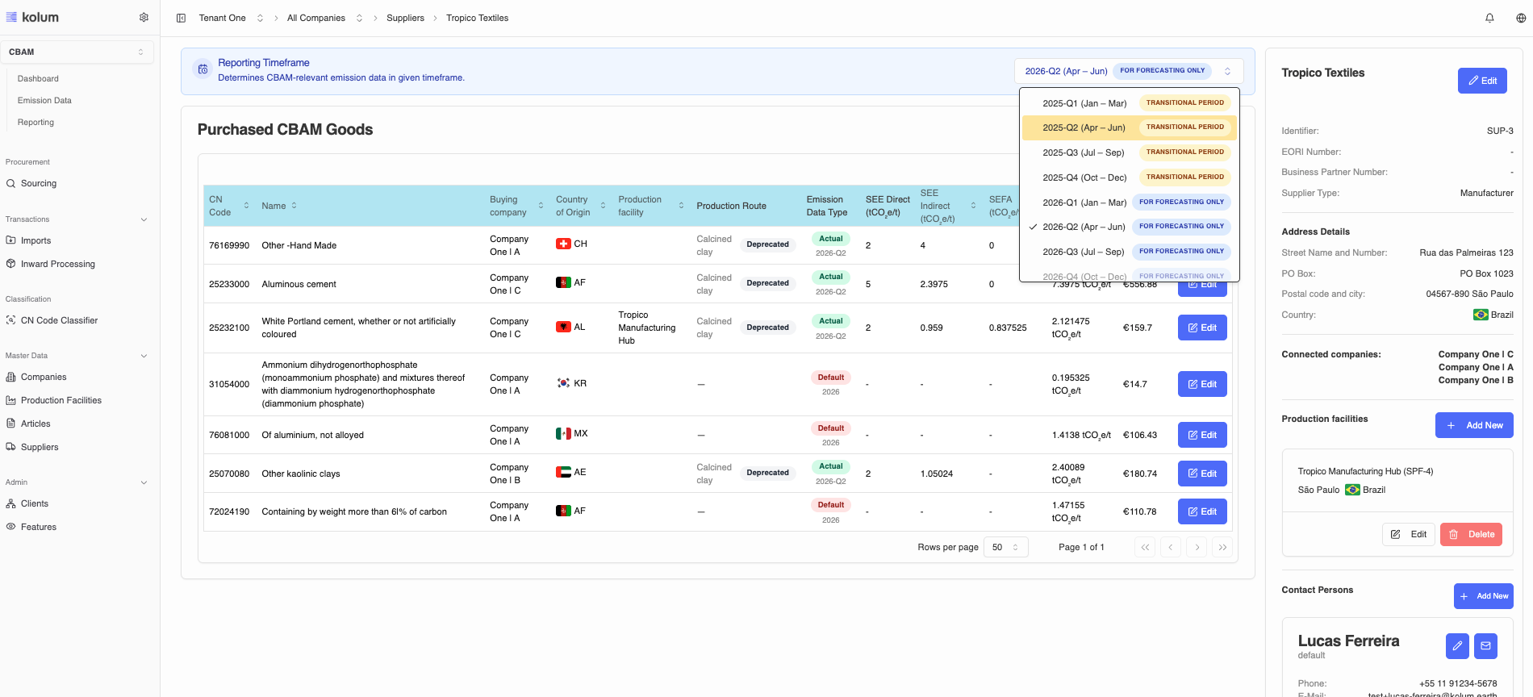Screen dimensions: 1533x697
Task: Open the language globe icon
Action: (1521, 18)
